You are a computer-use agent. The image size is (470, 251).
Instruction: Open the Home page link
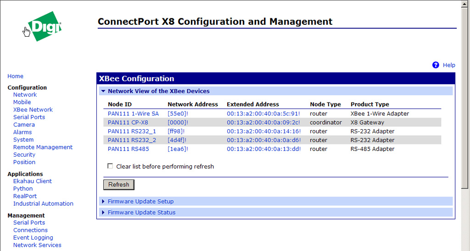coord(16,76)
